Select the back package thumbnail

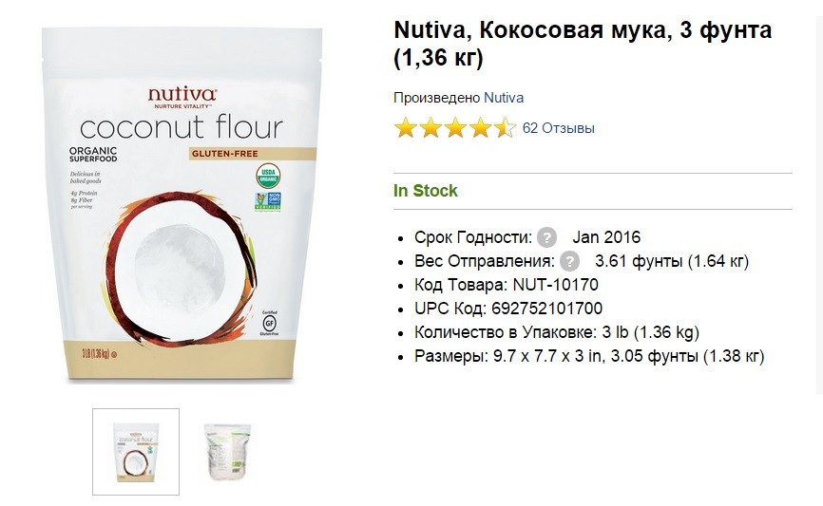coord(227,452)
